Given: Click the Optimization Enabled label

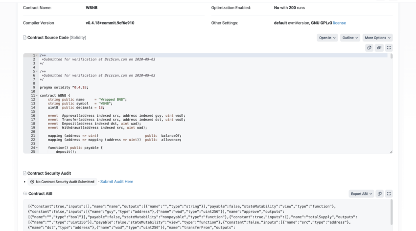Looking at the screenshot, I should (x=231, y=8).
